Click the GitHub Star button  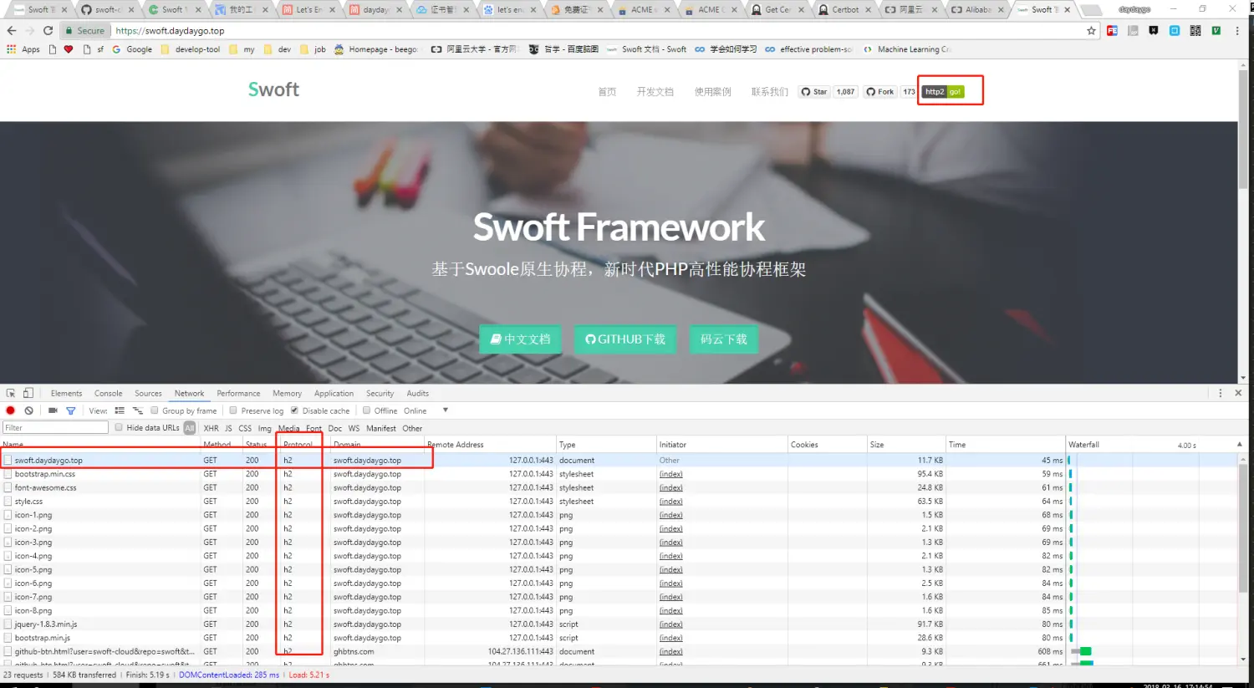tap(814, 92)
